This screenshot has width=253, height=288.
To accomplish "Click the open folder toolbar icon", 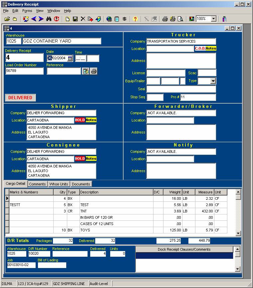I will [7, 19].
